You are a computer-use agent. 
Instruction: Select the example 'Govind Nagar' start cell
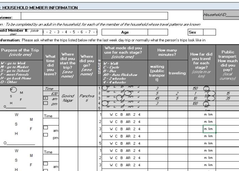(68, 98)
